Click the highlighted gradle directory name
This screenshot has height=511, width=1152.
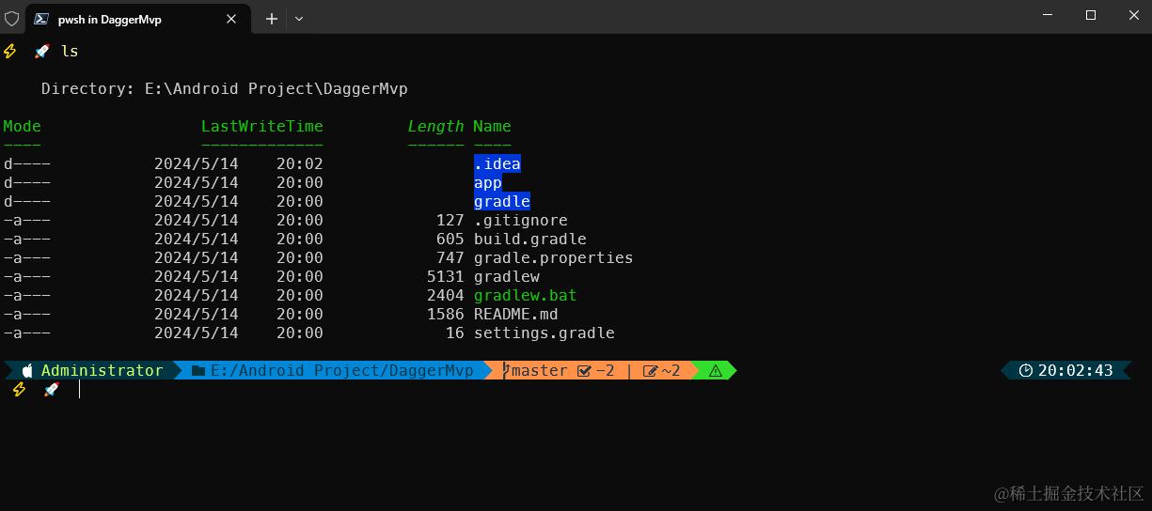pyautogui.click(x=502, y=202)
